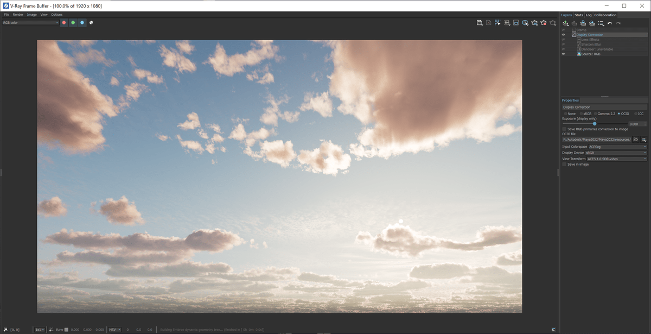Open the View Transform ACES 1.0 SDR-video dropdown
The height and width of the screenshot is (334, 651).
[617, 159]
